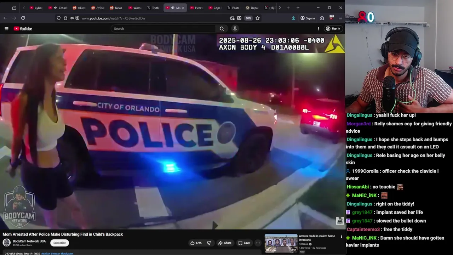
Task: Click Captainteemo3 chat username
Action: [x=363, y=229]
